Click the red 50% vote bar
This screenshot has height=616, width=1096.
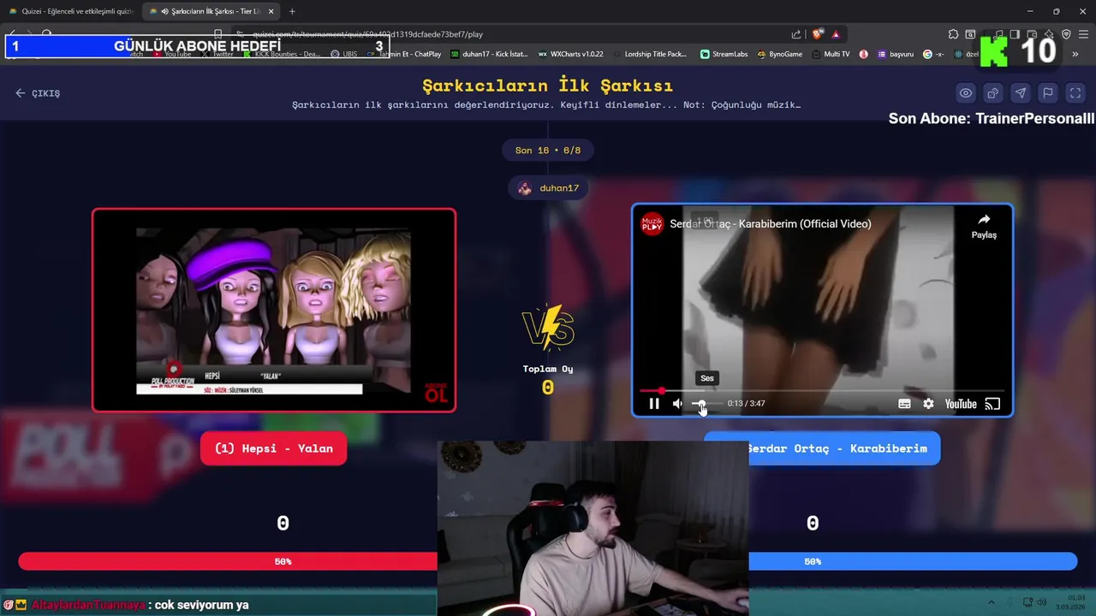pos(228,561)
